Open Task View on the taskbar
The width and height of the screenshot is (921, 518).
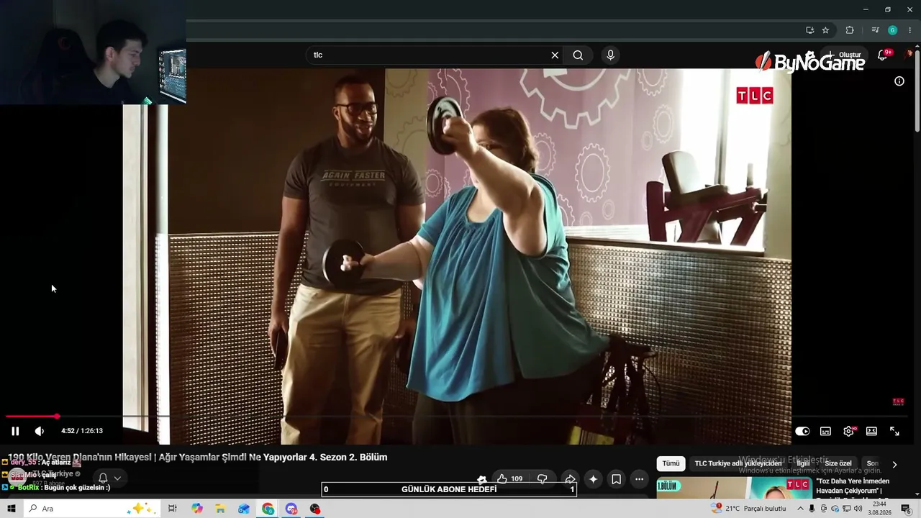point(172,509)
